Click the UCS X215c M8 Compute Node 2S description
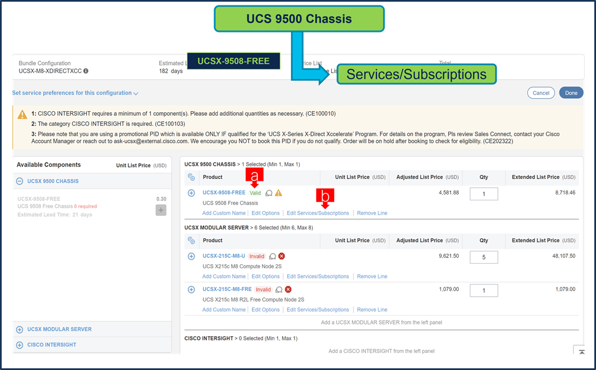This screenshot has width=596, height=370. [242, 267]
